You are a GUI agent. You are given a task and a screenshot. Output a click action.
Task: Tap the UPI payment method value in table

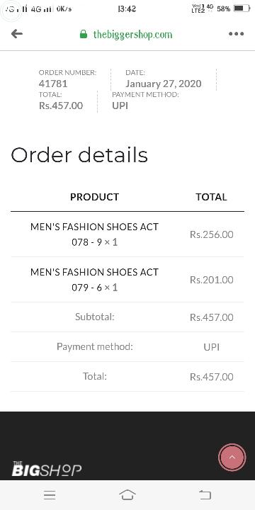tap(211, 347)
